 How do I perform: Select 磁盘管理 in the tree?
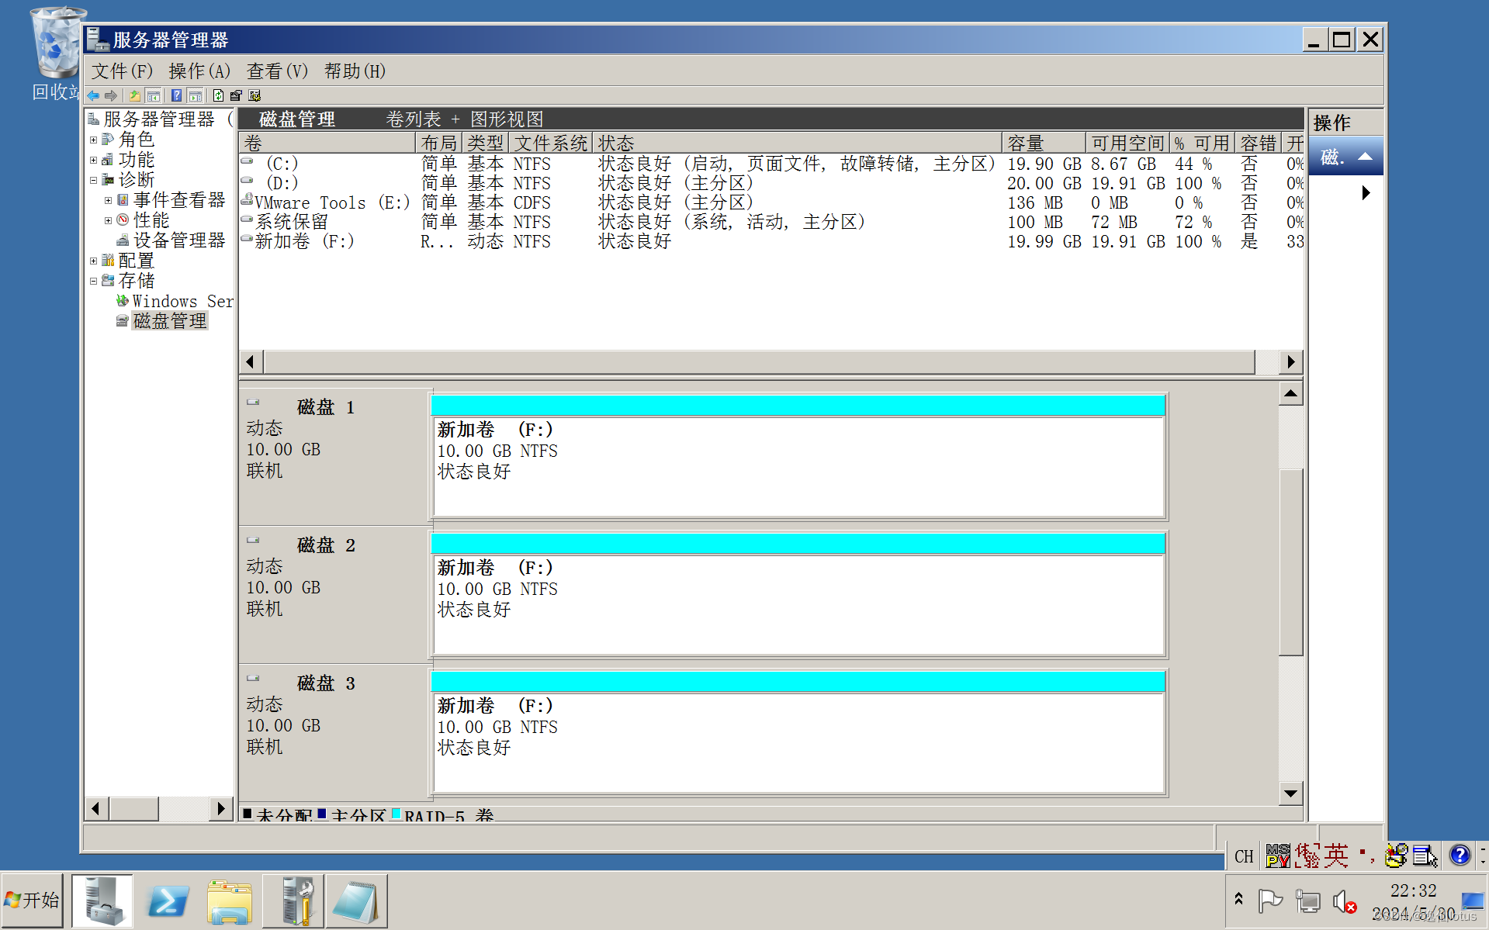[170, 321]
